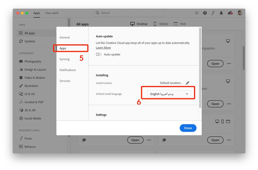
Task: Switch to the Notifications preferences tab
Action: point(68,70)
